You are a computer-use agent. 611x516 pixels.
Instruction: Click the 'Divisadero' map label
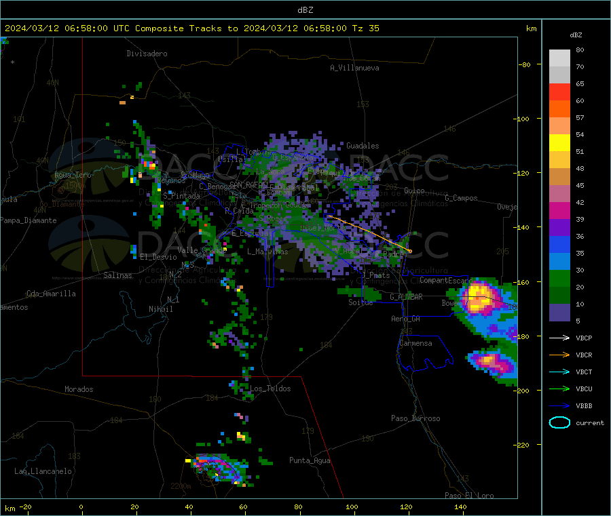coord(147,54)
